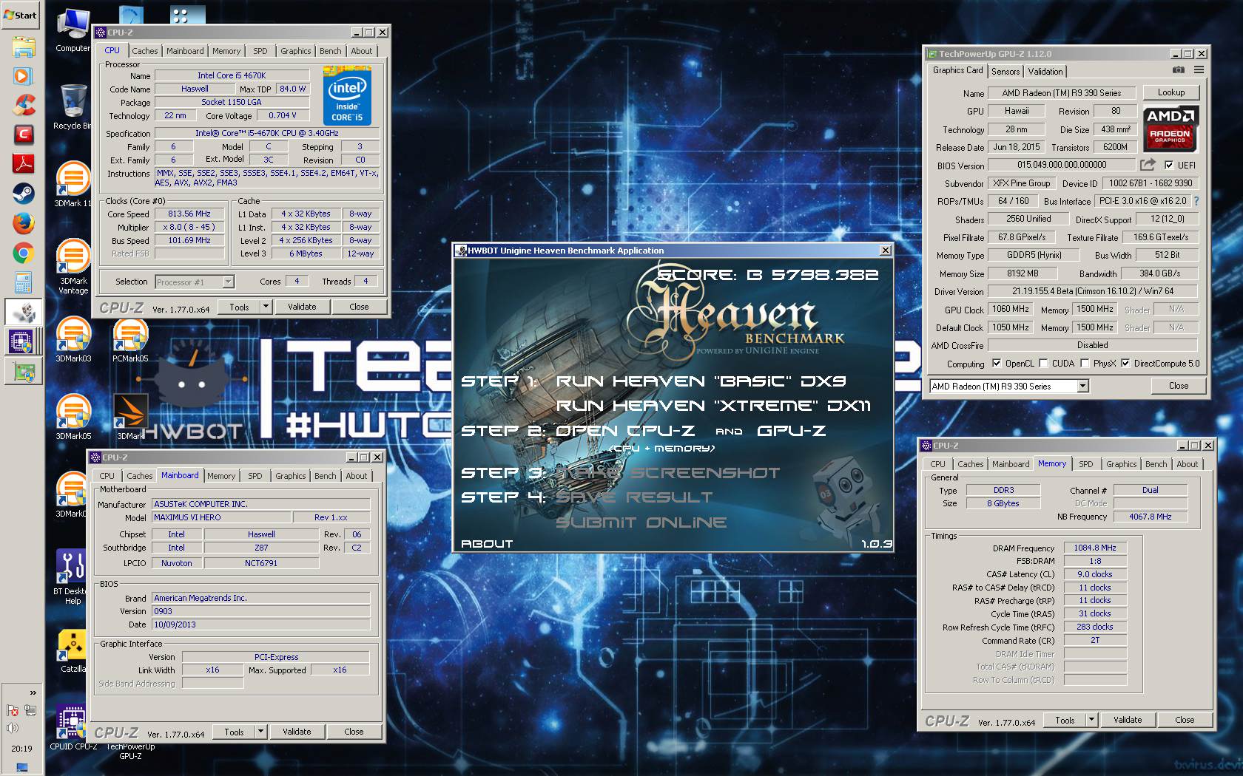Viewport: 1243px width, 776px height.
Task: Select the Computer desktop icon
Action: tap(73, 31)
